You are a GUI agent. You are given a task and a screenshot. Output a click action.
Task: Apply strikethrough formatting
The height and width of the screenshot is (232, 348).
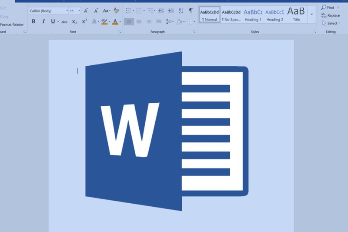(64, 22)
